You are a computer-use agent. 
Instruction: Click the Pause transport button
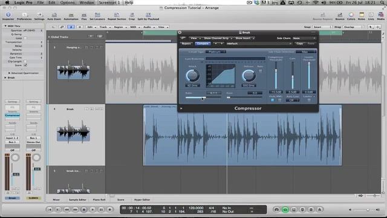click(x=101, y=210)
